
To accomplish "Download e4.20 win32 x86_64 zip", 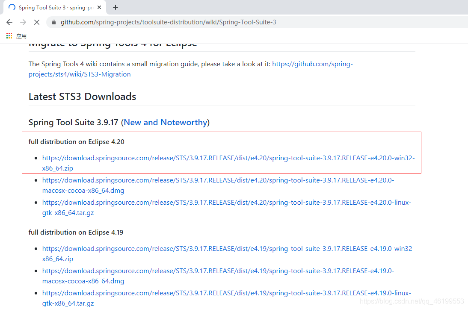I will point(228,163).
